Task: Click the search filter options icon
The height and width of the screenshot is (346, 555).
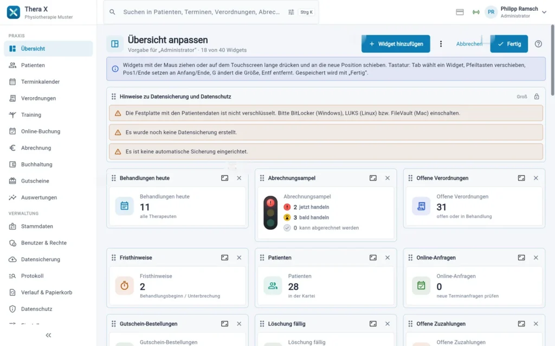Action: click(x=291, y=12)
